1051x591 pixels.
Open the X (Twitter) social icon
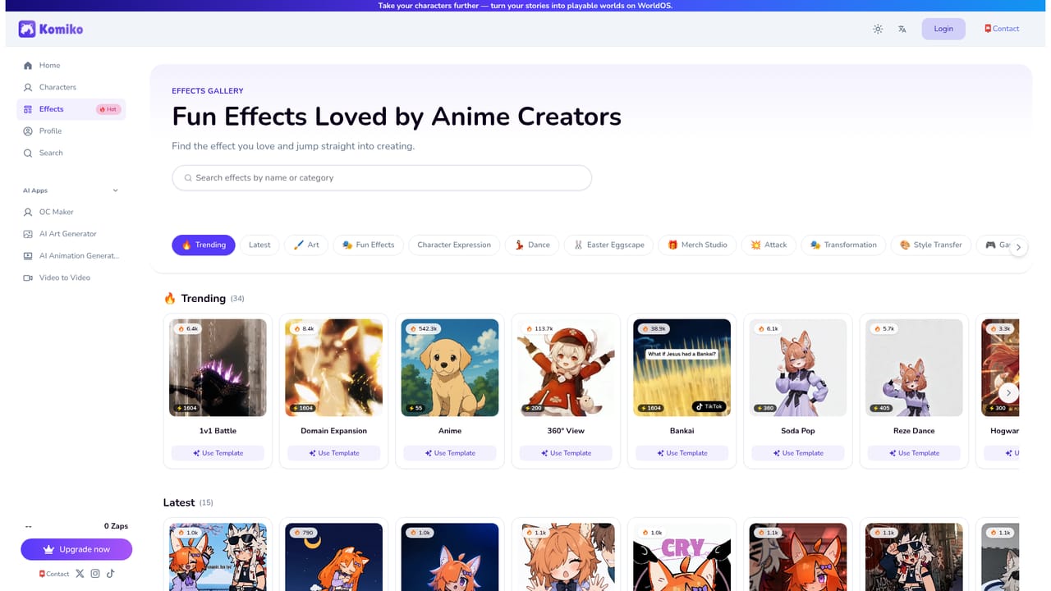click(80, 574)
